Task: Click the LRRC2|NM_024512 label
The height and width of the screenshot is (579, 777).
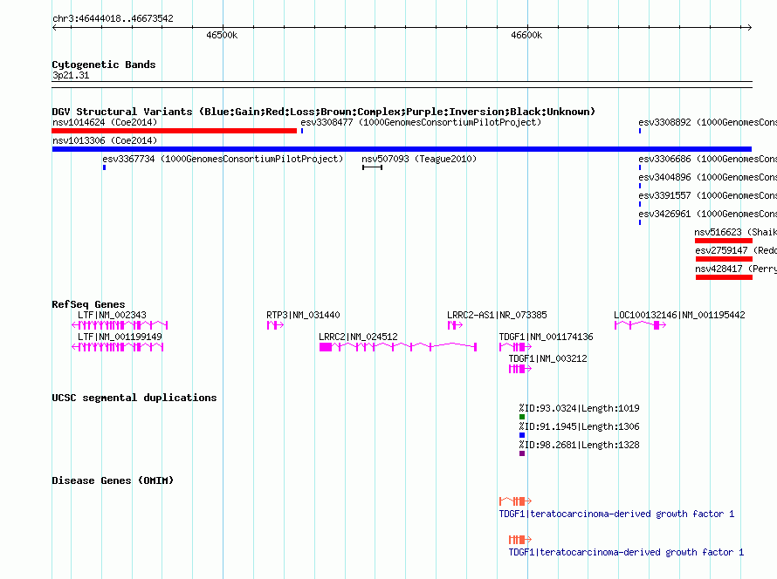Action: pyautogui.click(x=358, y=337)
